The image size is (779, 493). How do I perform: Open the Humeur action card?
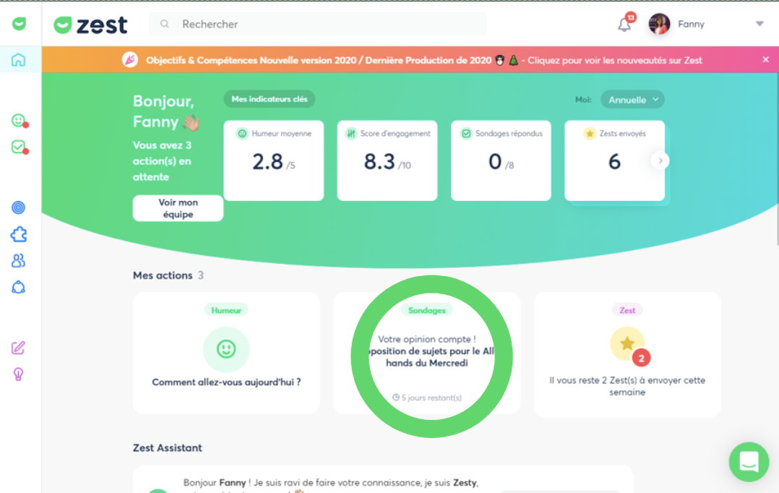pyautogui.click(x=226, y=353)
